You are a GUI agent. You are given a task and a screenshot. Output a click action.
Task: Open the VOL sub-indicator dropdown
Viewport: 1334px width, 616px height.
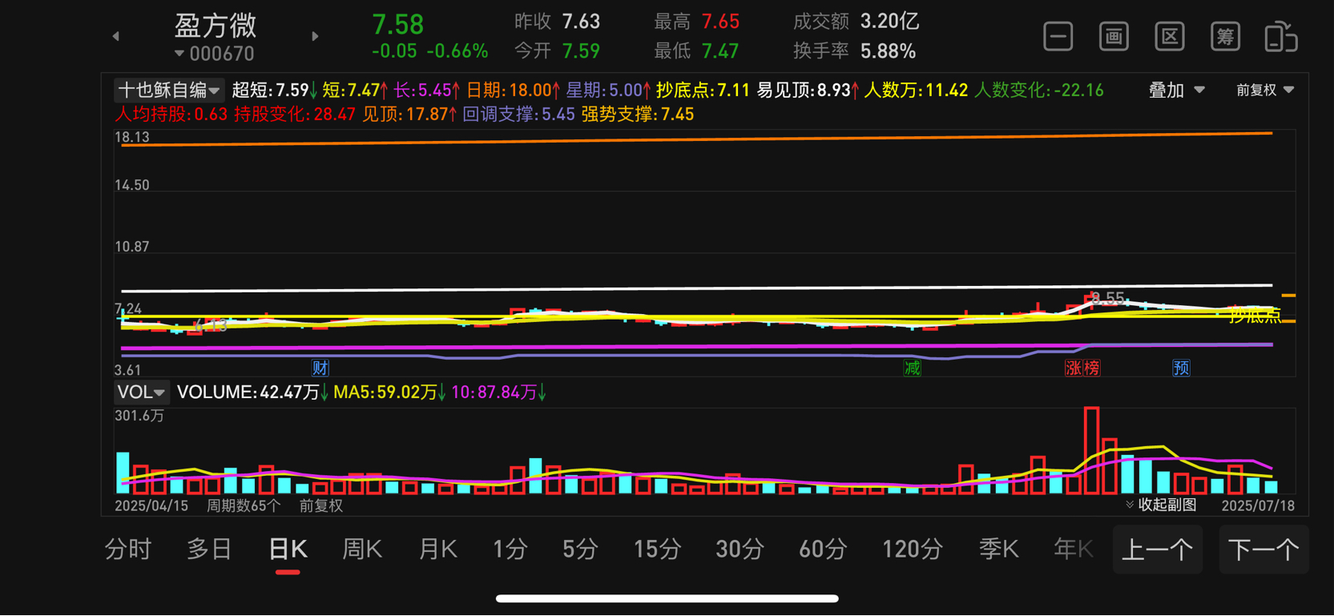pyautogui.click(x=140, y=392)
